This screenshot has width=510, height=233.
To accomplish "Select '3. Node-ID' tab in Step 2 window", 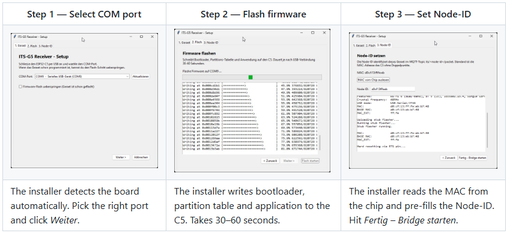I will pos(211,43).
